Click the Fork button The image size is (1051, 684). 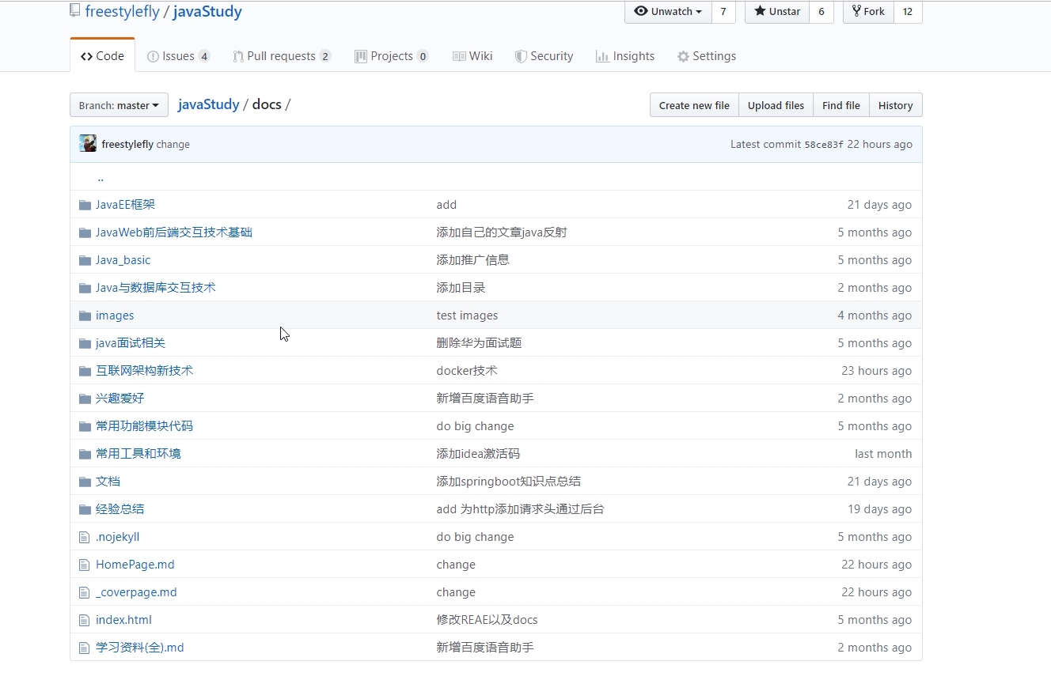pyautogui.click(x=868, y=12)
